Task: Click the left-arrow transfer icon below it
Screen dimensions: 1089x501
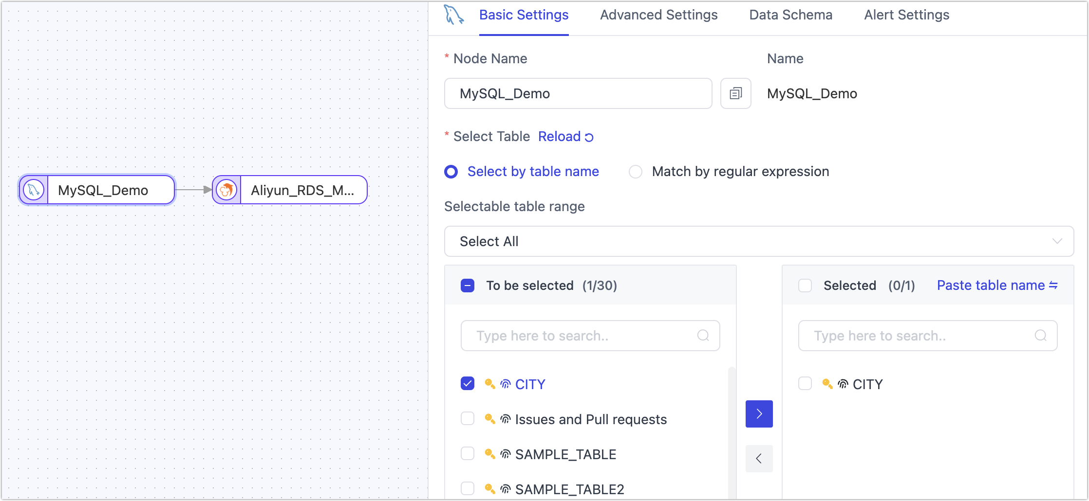Action: (758, 458)
